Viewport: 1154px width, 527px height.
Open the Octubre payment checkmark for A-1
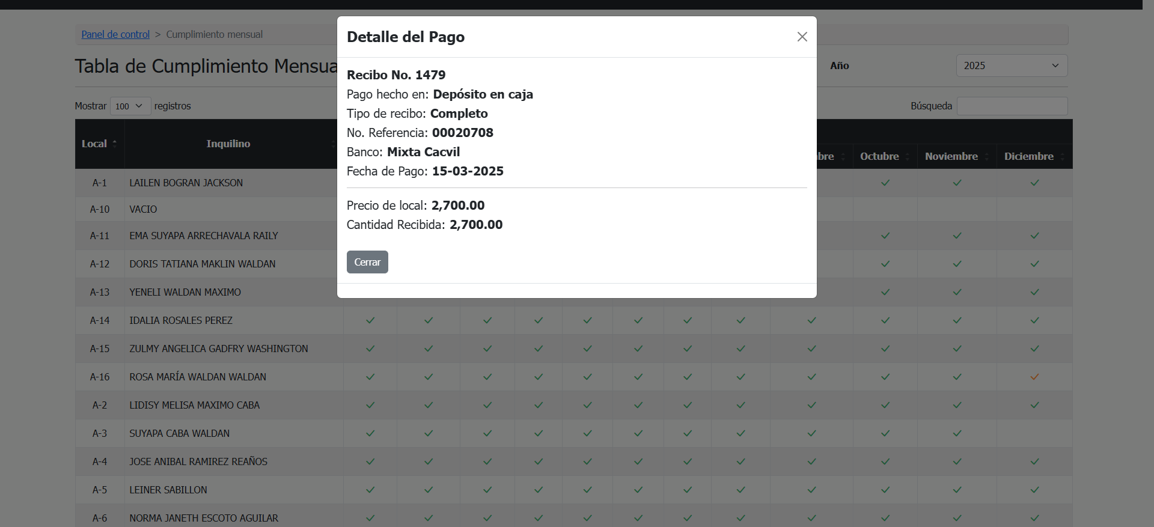(885, 183)
